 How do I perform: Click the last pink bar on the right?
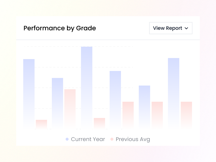[x=186, y=114]
